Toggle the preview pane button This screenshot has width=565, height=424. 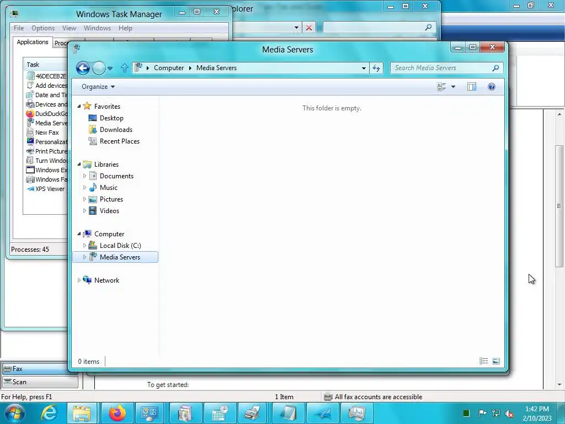coord(472,87)
